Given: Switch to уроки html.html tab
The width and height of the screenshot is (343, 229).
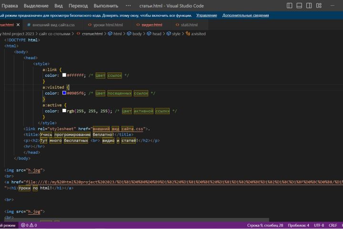Looking at the screenshot, I should [107, 25].
